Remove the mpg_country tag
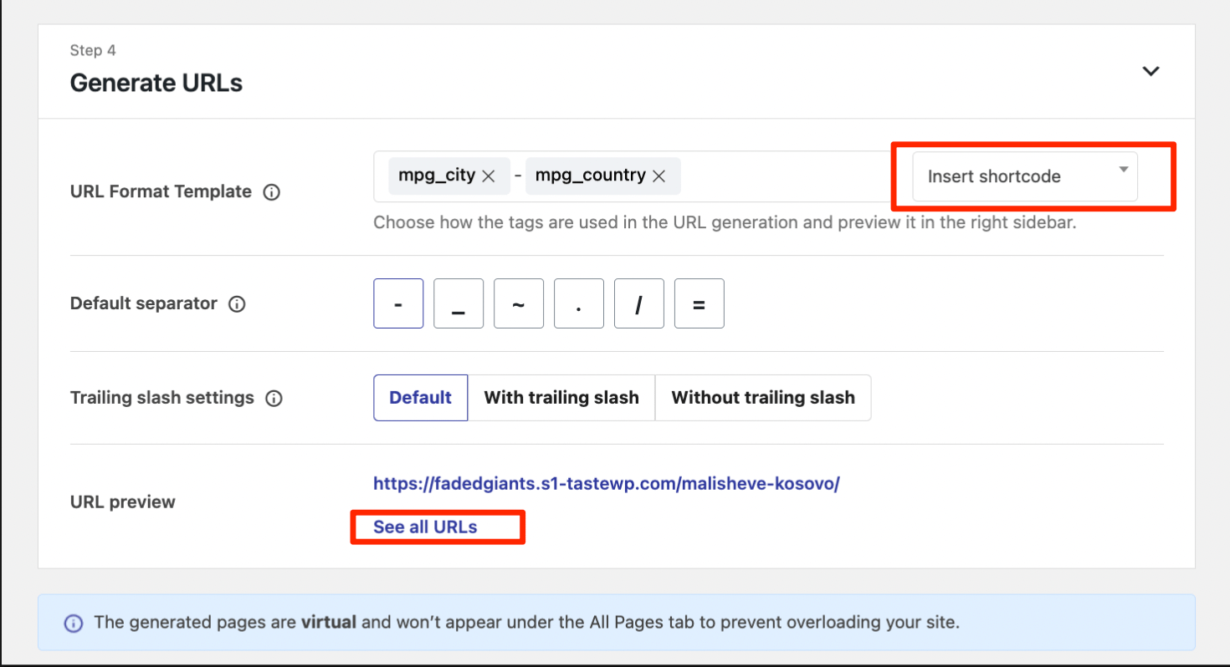Image resolution: width=1230 pixels, height=667 pixels. point(659,176)
